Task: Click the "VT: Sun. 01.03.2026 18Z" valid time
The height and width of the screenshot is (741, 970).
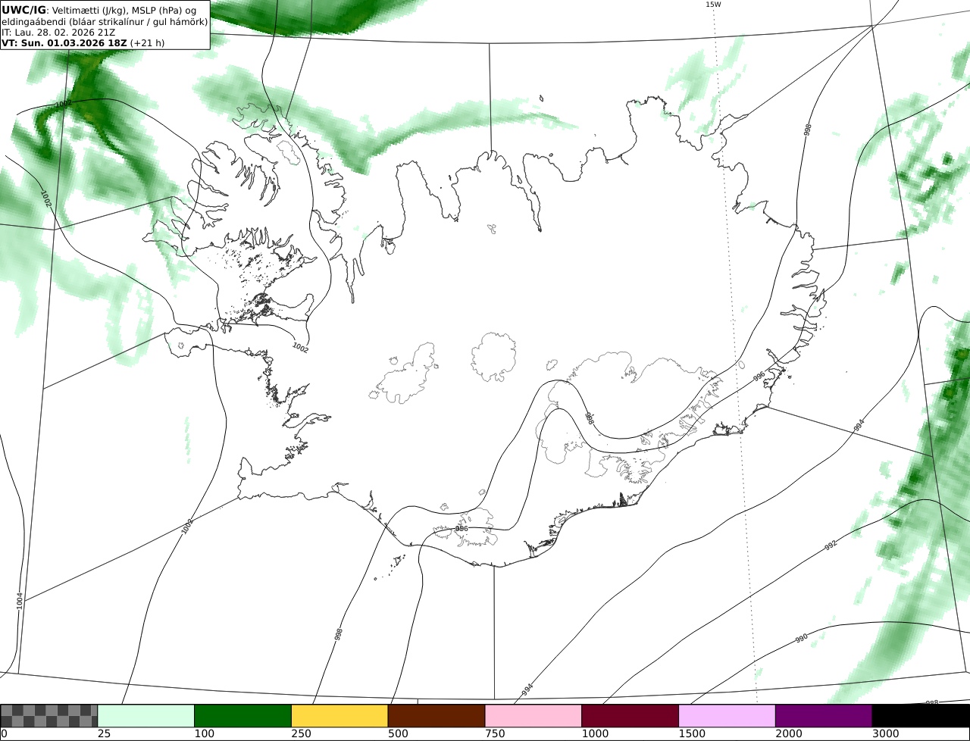Action: coord(64,43)
